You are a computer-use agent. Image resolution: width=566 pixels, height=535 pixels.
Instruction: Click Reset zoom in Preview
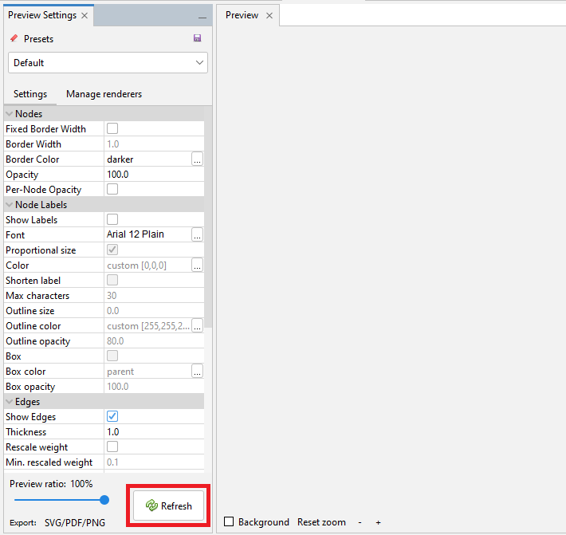[x=321, y=522]
